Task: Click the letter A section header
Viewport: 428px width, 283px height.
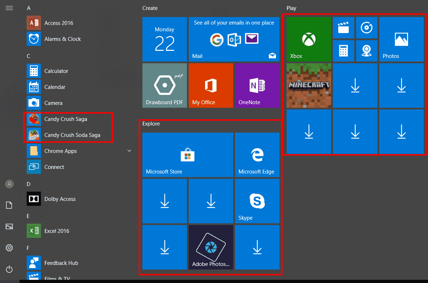Action: (x=28, y=8)
